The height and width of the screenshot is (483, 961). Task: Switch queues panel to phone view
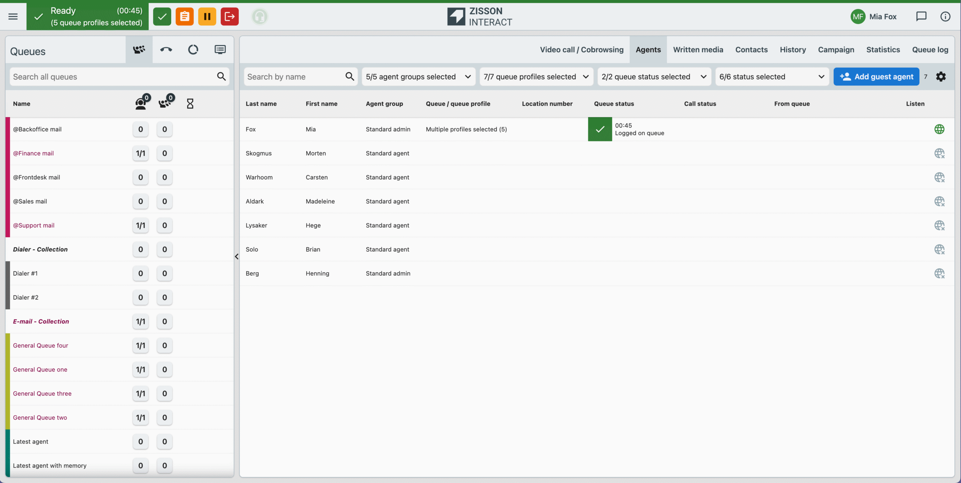tap(166, 50)
